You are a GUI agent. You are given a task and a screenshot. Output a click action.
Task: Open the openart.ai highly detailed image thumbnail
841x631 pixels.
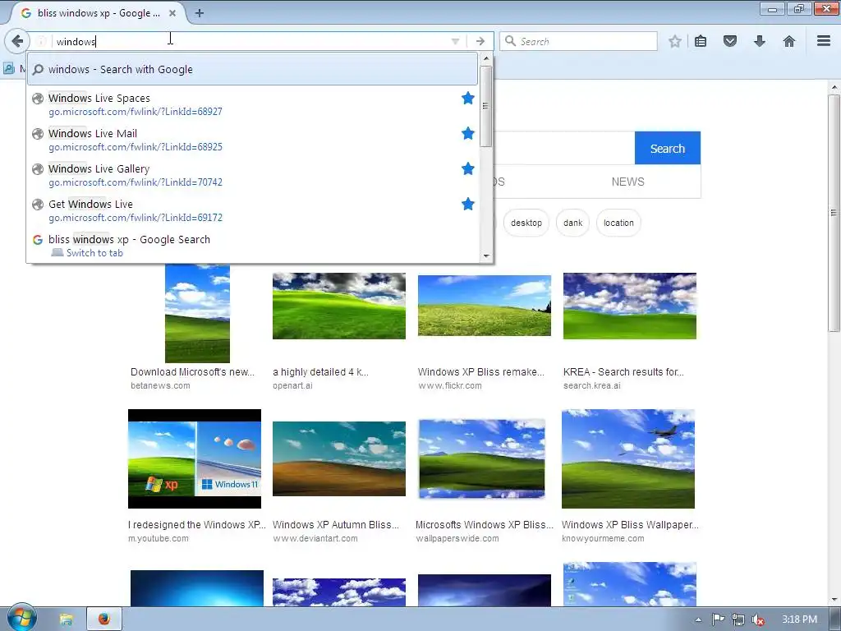pos(339,306)
